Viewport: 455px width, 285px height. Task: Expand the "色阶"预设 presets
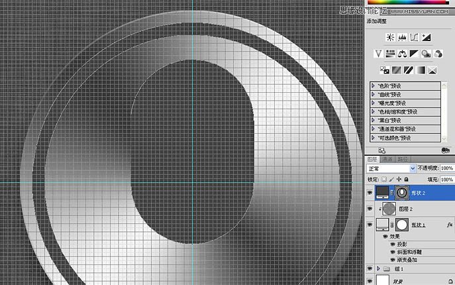point(373,85)
